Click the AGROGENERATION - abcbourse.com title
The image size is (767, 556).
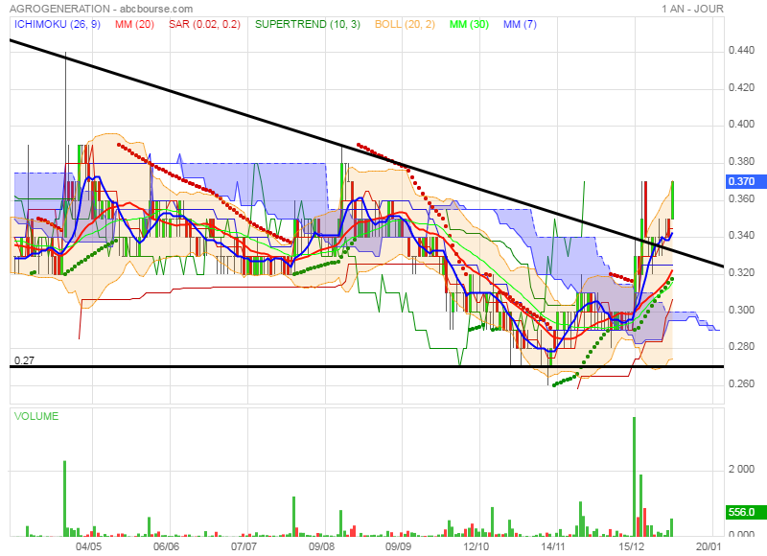click(x=102, y=9)
